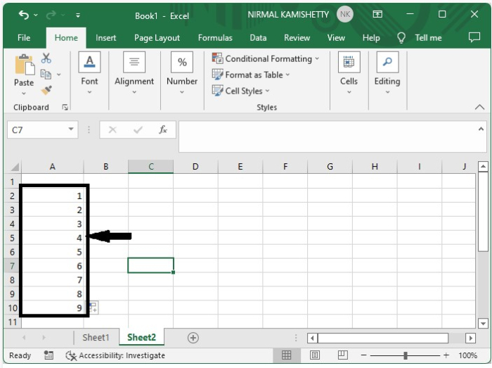Click the Copy icon

point(46,75)
